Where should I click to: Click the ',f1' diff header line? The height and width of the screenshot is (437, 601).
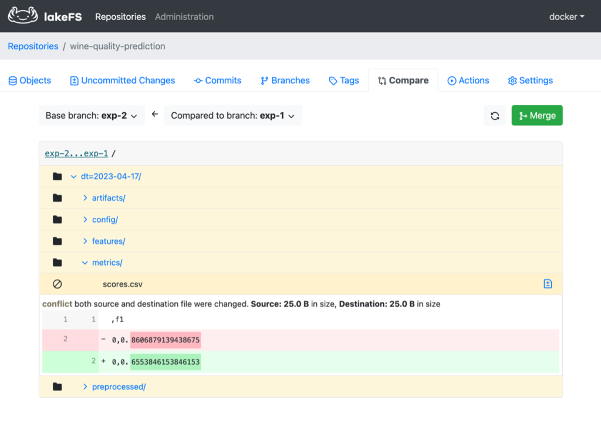coord(117,319)
